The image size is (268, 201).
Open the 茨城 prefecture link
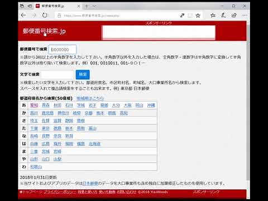click(x=81, y=106)
